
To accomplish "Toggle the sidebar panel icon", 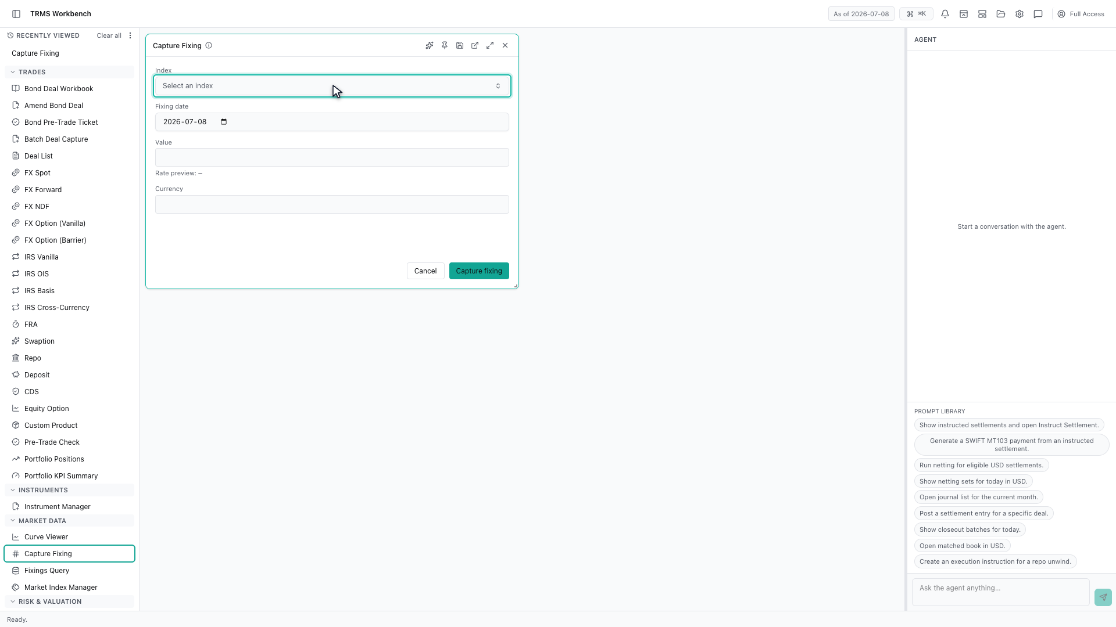I will [x=16, y=14].
